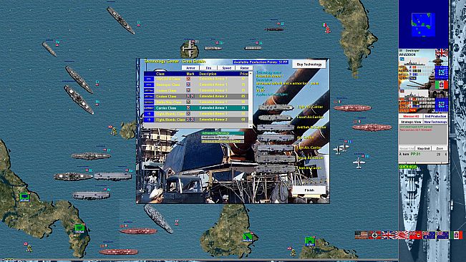Click the Battle Ship Class row thumbnail icon
Screen dimensions: 466x262
[149, 102]
